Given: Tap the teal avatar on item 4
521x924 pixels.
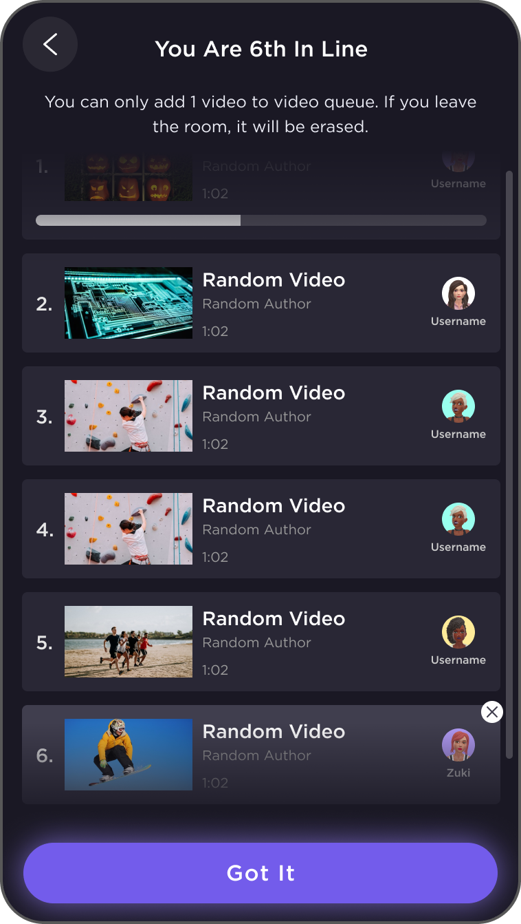Looking at the screenshot, I should click(458, 519).
